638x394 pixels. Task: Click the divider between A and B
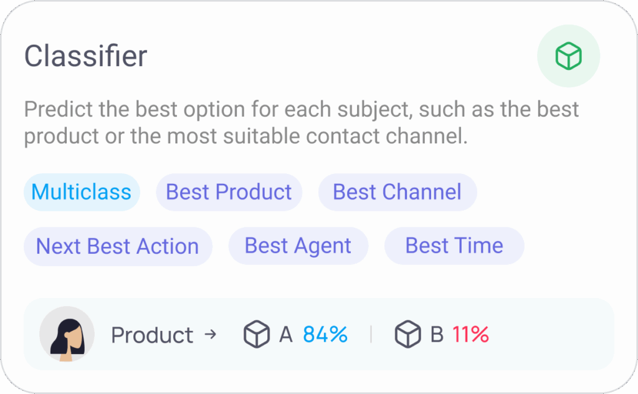(371, 334)
